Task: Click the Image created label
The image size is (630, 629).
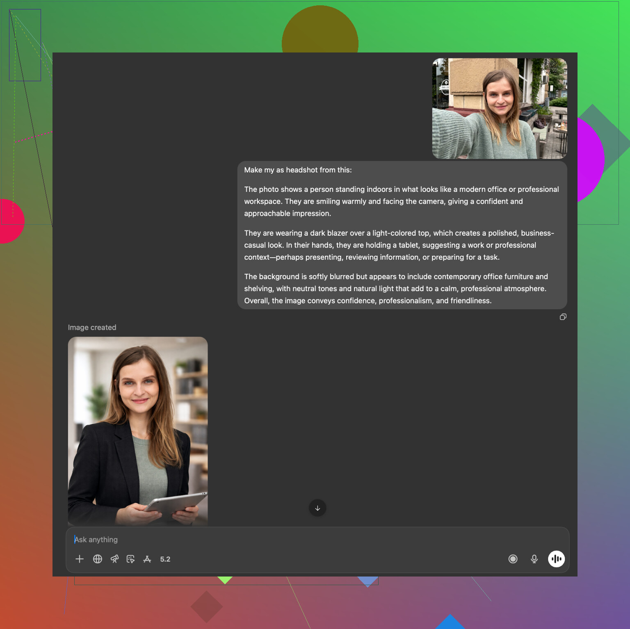Action: click(92, 328)
